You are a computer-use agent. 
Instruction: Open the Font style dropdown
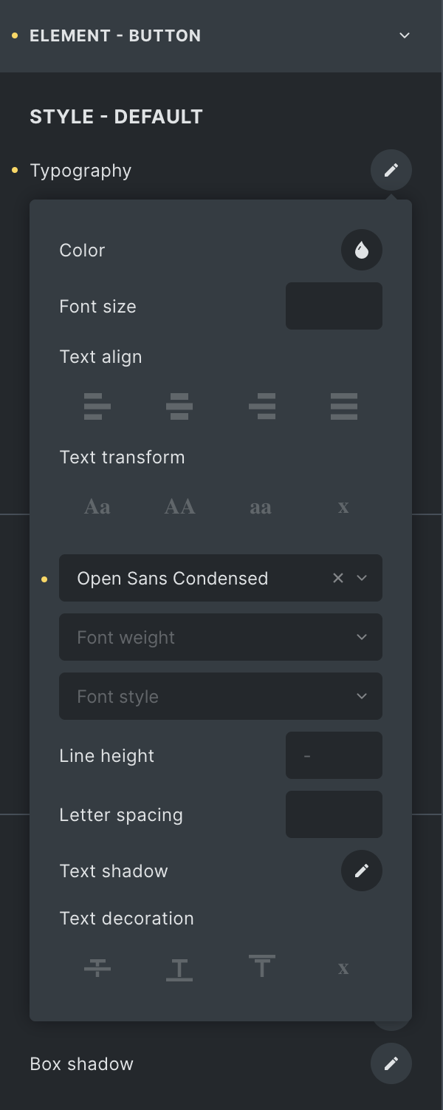(221, 696)
